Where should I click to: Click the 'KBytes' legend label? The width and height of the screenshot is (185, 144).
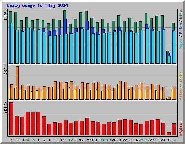pyautogui.click(x=181, y=129)
